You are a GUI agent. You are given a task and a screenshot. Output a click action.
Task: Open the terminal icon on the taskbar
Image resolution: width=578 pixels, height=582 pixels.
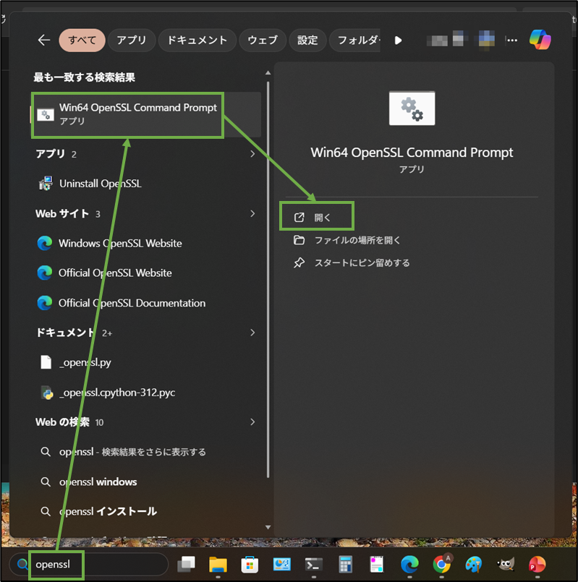(x=314, y=565)
